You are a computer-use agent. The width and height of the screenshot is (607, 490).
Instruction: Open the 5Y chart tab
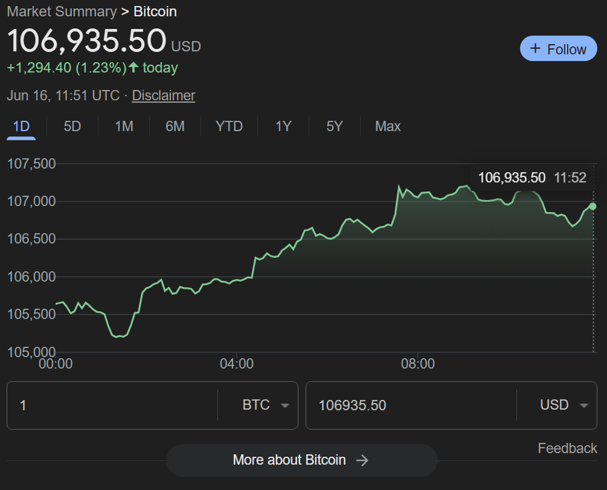pos(335,126)
